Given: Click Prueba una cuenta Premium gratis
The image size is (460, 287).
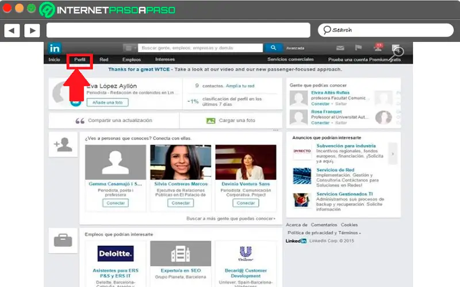Looking at the screenshot, I should tap(365, 60).
